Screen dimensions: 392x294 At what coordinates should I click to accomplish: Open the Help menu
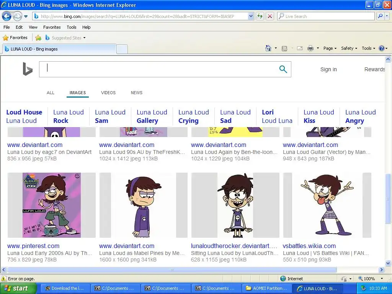pyautogui.click(x=86, y=27)
